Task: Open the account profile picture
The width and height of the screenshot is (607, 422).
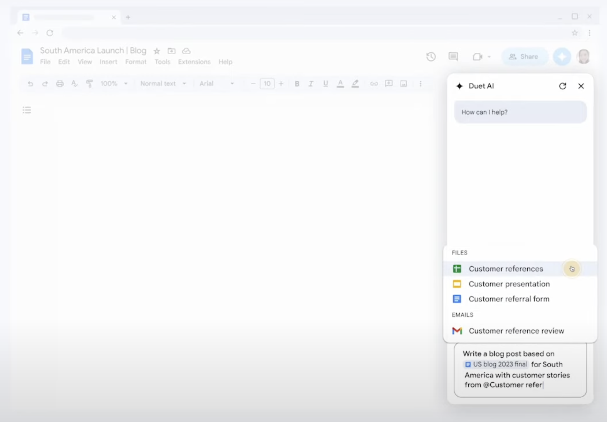Action: tap(584, 57)
